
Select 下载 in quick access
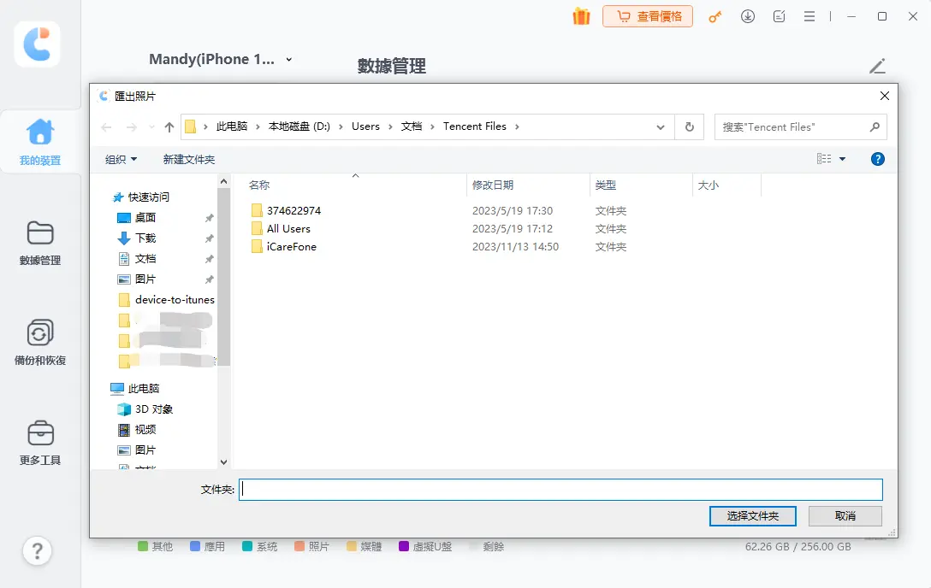tap(145, 238)
